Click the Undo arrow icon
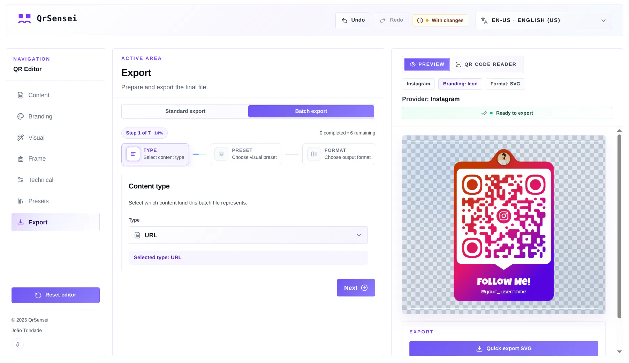This screenshot has width=629, height=363. (344, 20)
